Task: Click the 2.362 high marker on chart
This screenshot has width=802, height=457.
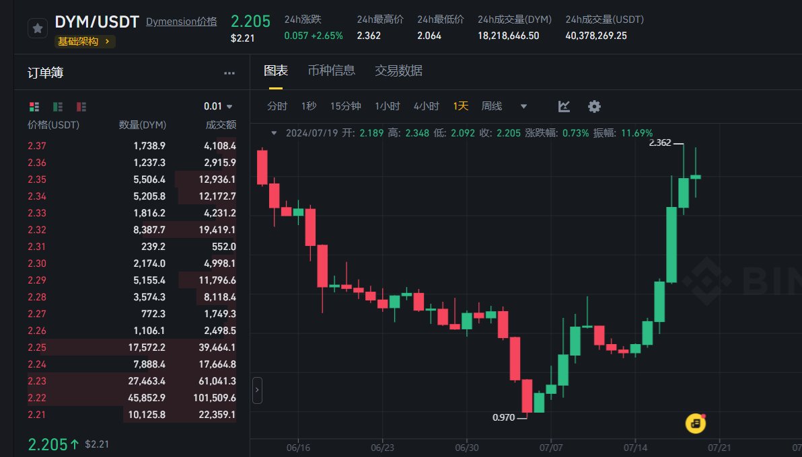Action: [x=660, y=143]
